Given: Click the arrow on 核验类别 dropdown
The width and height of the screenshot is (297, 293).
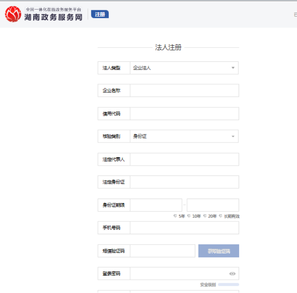Looking at the screenshot, I should [x=233, y=136].
